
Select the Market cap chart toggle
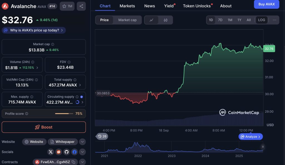pos(127,20)
